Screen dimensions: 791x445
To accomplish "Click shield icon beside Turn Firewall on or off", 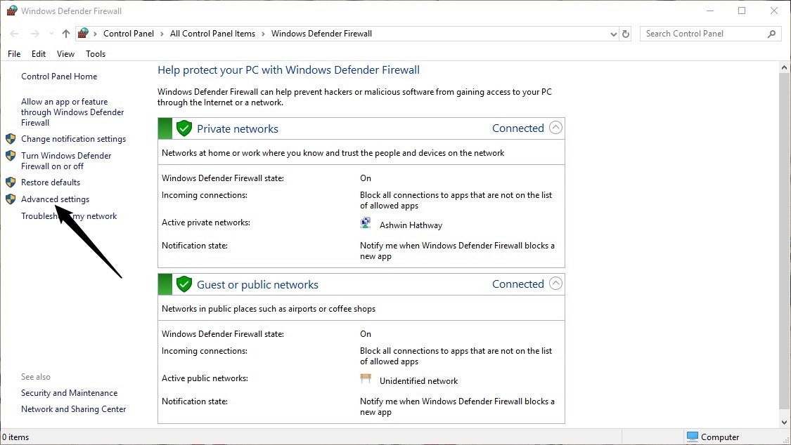I will click(11, 156).
